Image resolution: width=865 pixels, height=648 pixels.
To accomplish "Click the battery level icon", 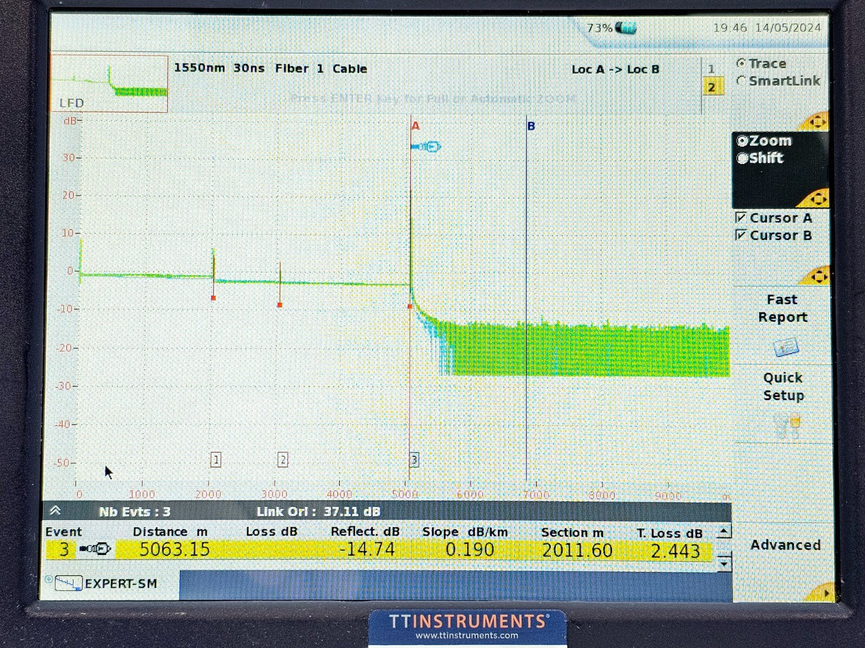I will pyautogui.click(x=626, y=28).
